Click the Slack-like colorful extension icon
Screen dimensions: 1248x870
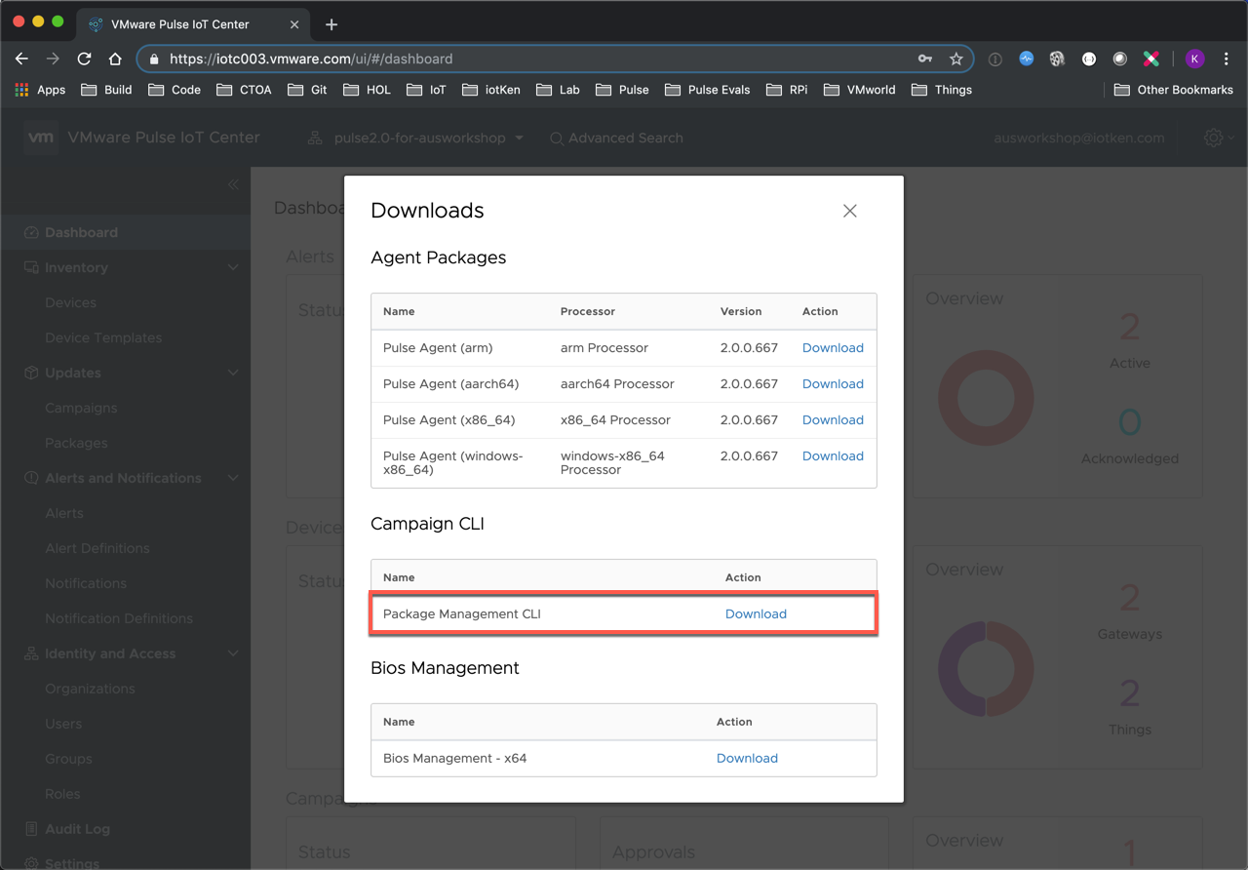coord(1151,59)
